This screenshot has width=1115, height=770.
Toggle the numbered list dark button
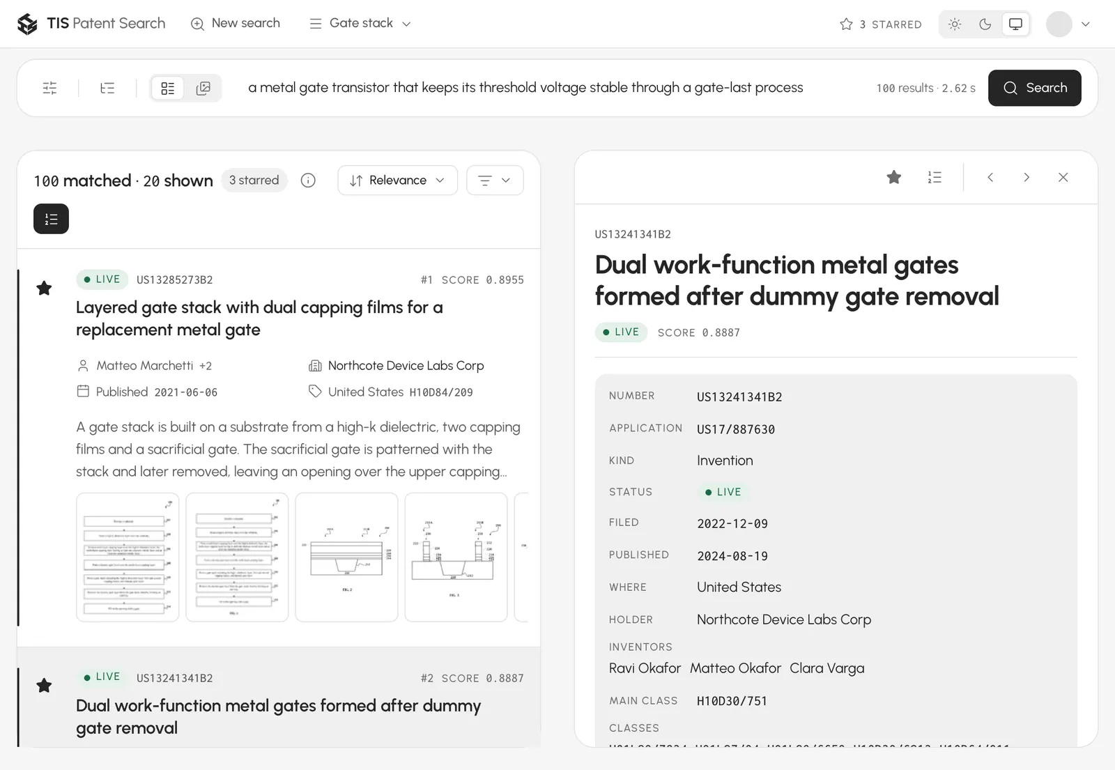51,219
